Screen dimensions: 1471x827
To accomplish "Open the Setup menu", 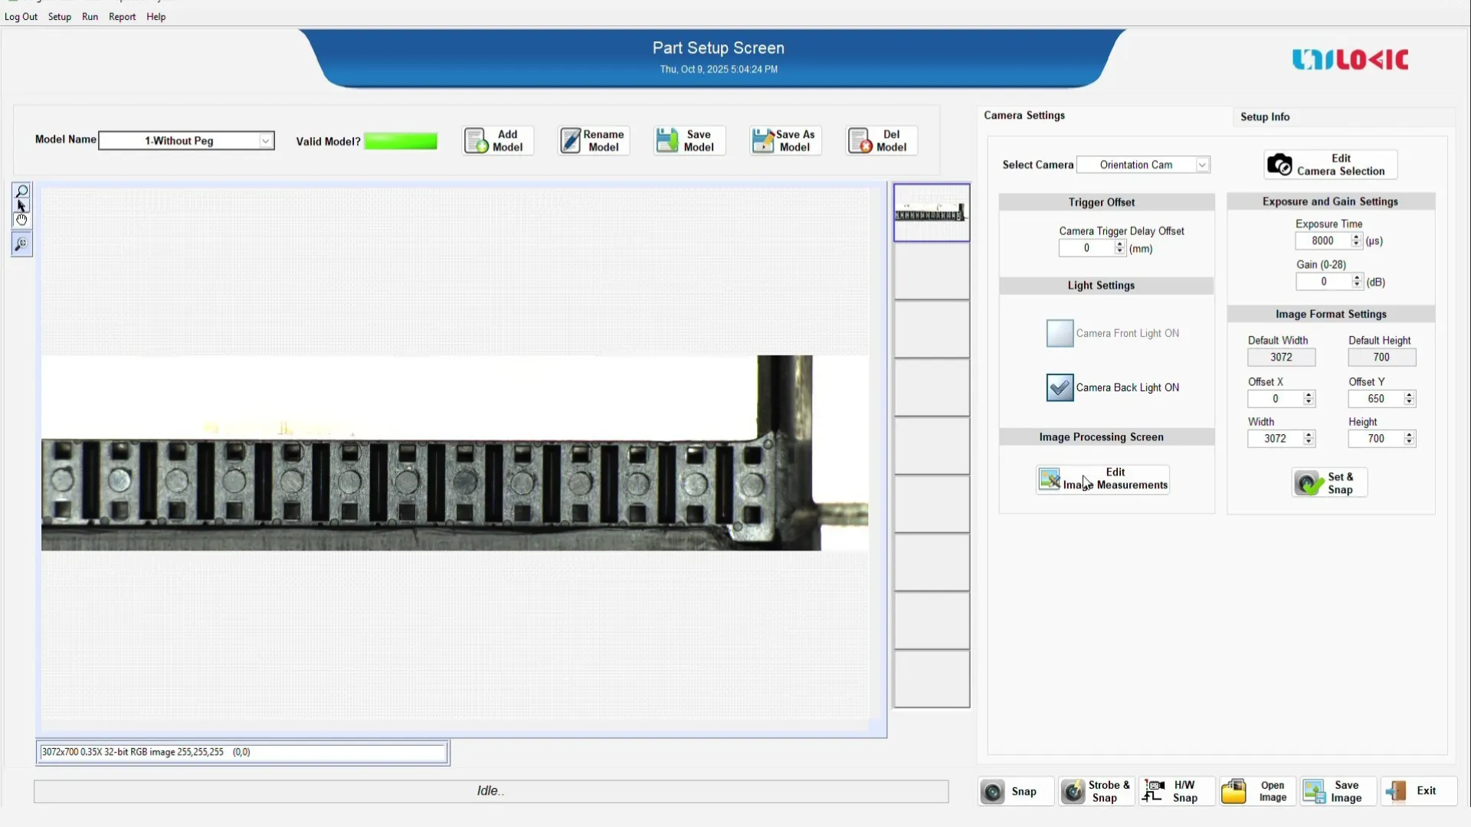I will pos(59,17).
